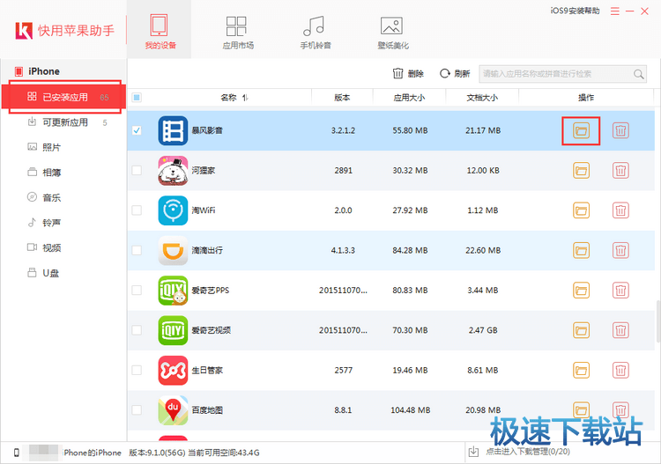Click trash icon to uninstall 暴风影音

click(x=620, y=130)
